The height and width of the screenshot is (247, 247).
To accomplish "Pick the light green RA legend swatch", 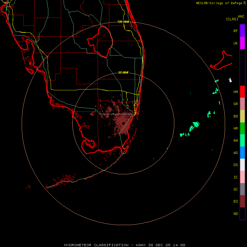I will click(x=242, y=141).
